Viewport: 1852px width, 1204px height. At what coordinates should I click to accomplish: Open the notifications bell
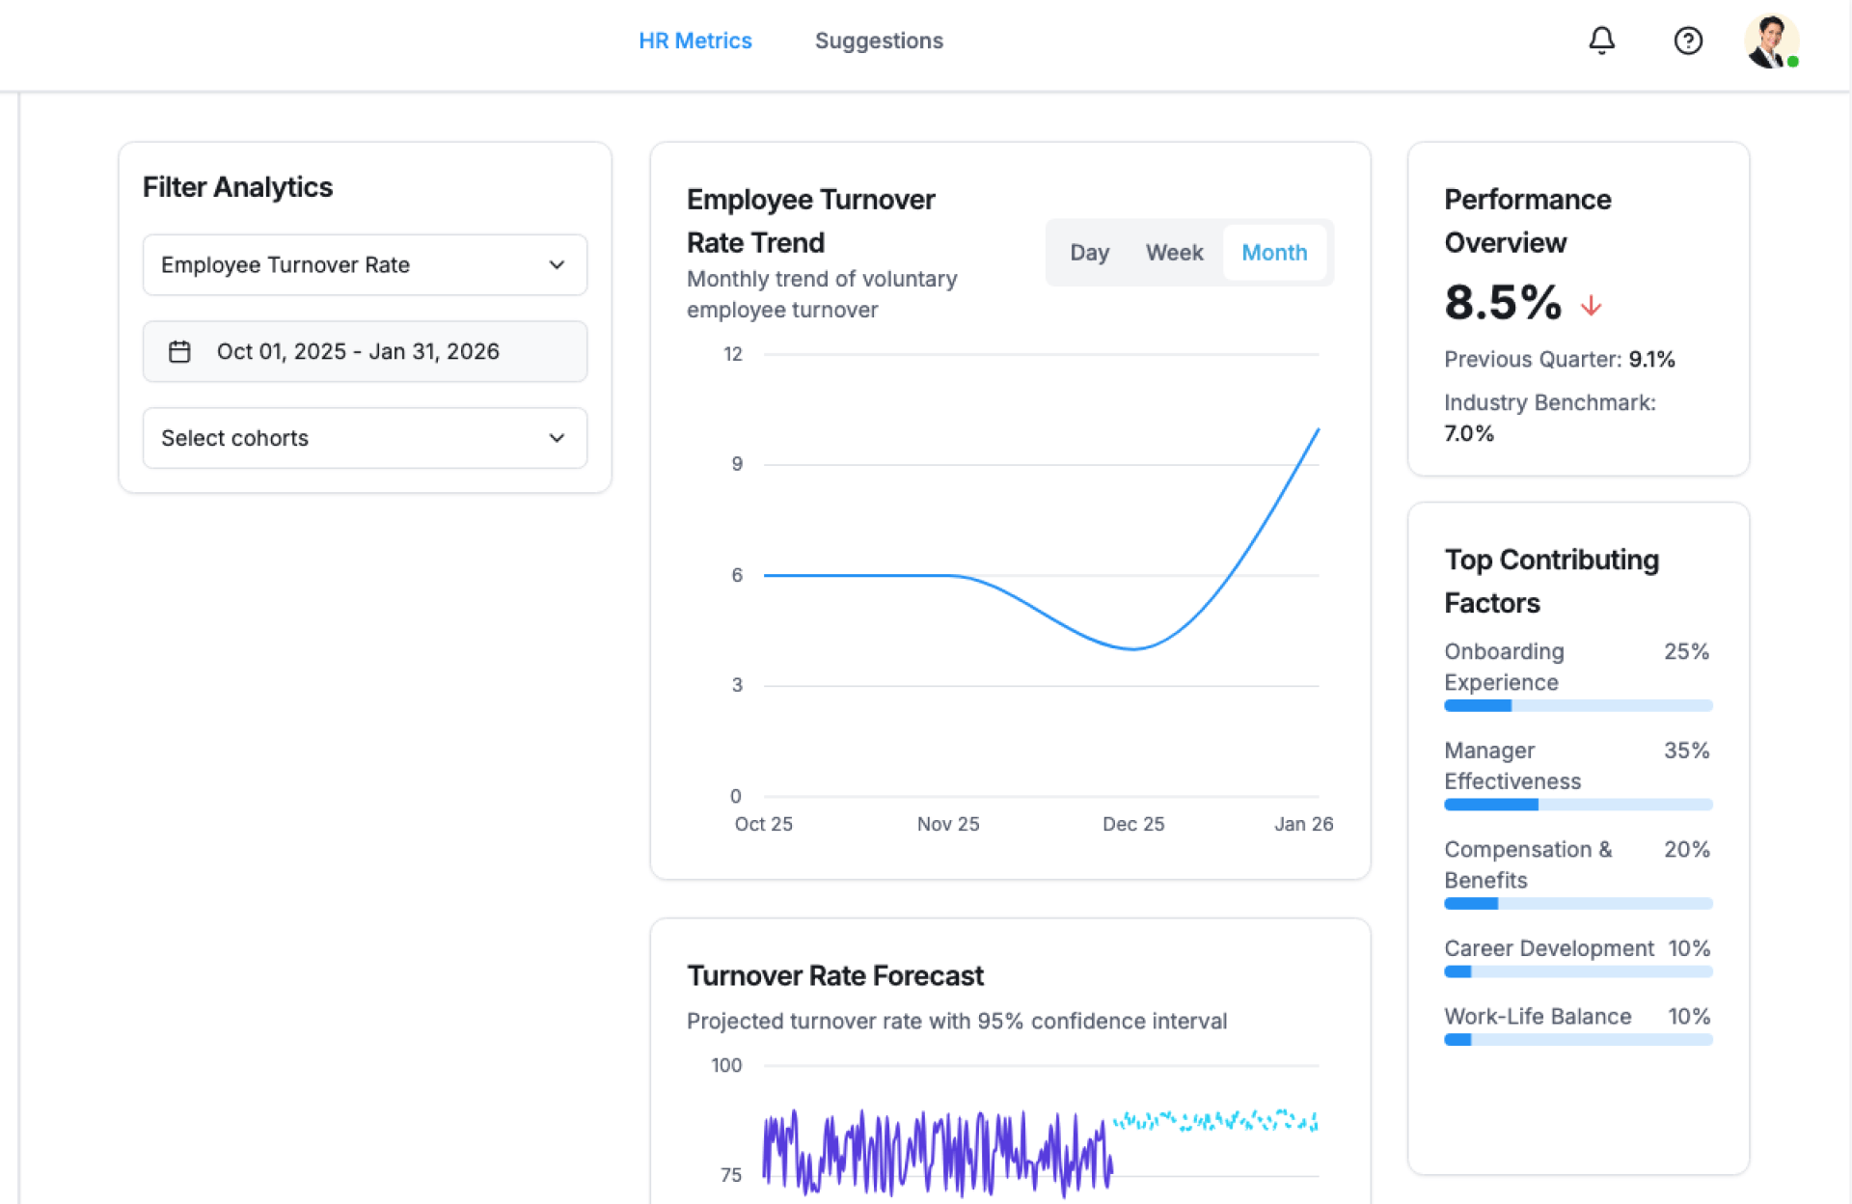tap(1601, 41)
